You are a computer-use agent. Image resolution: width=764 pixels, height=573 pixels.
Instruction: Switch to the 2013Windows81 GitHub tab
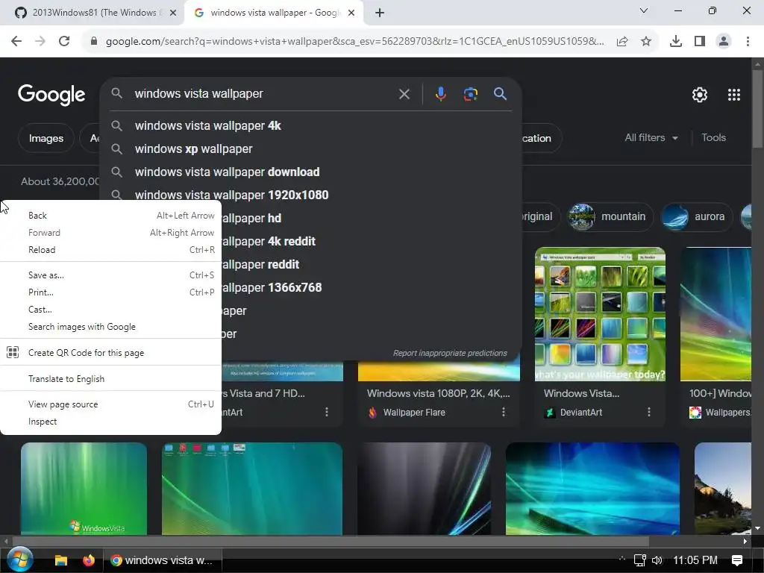pos(92,13)
